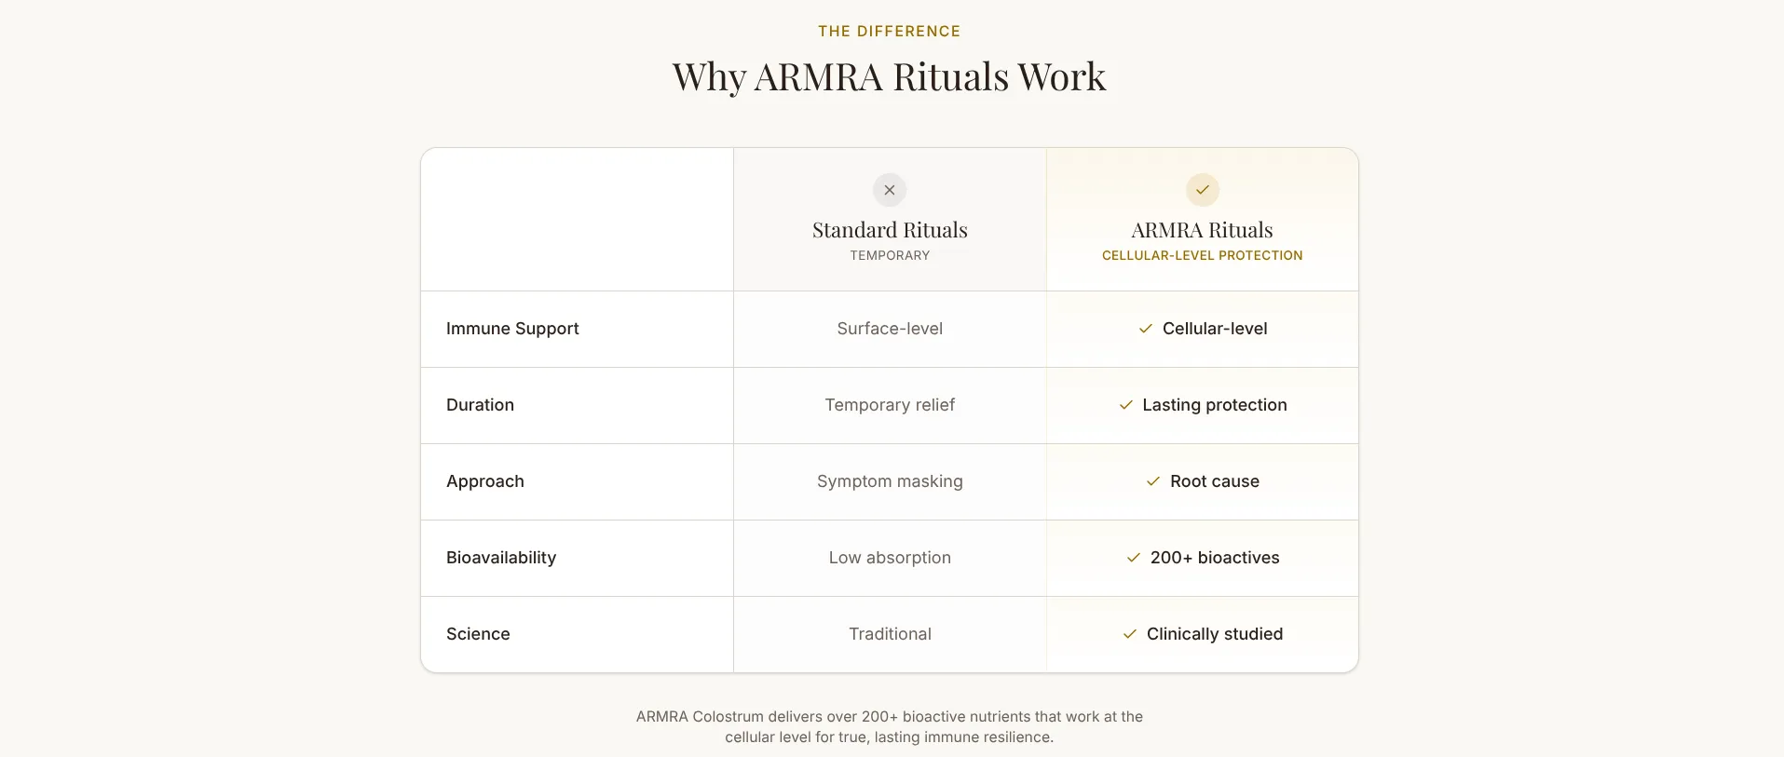Click the Why ARMRA Rituals Work heading
This screenshot has height=757, width=1784.
point(890,77)
